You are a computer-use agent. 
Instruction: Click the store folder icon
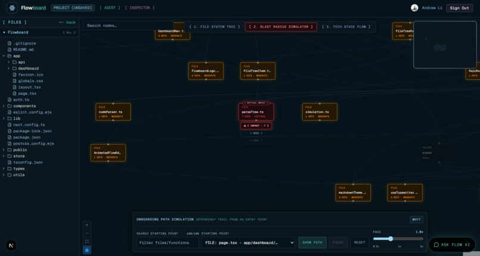pyautogui.click(x=10, y=156)
